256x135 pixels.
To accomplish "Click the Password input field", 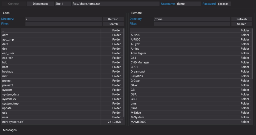I will (x=224, y=4).
